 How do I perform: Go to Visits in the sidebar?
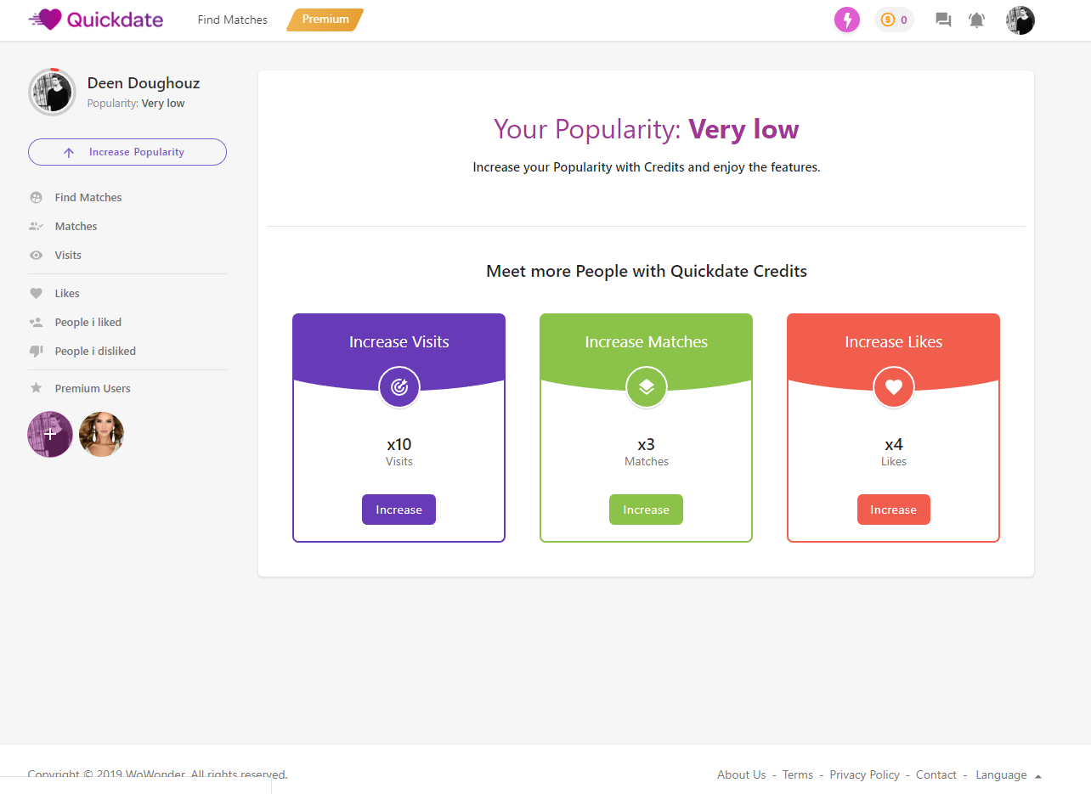coord(68,255)
